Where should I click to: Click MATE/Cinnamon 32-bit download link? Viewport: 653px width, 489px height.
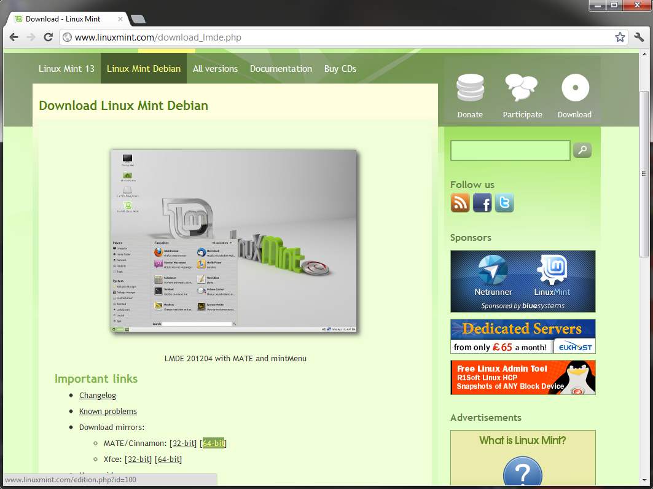pos(183,443)
